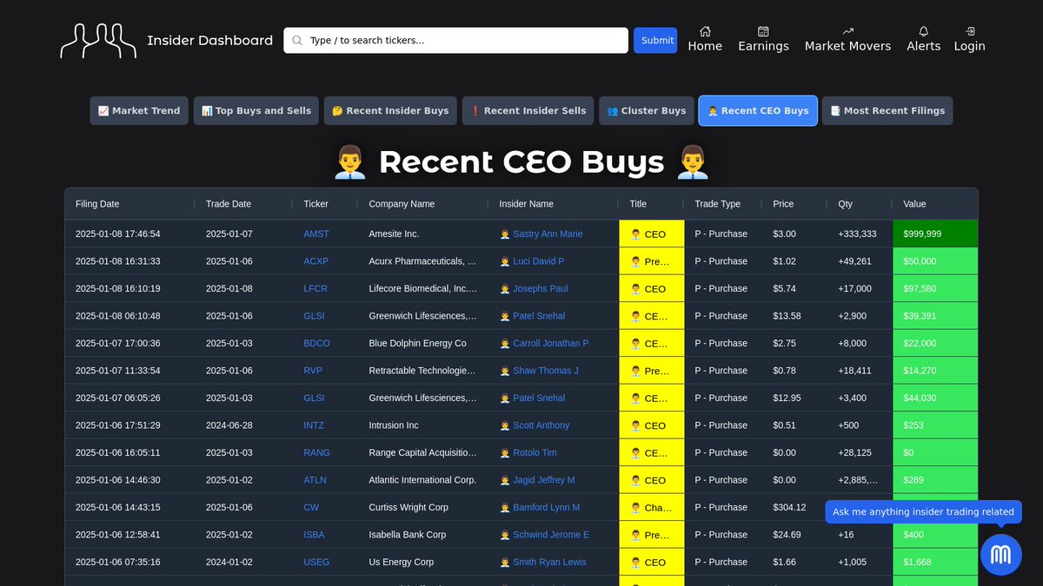Screen dimensions: 1043x586
Task: Click the person icon beside Sastry Ann Marie
Action: click(505, 234)
